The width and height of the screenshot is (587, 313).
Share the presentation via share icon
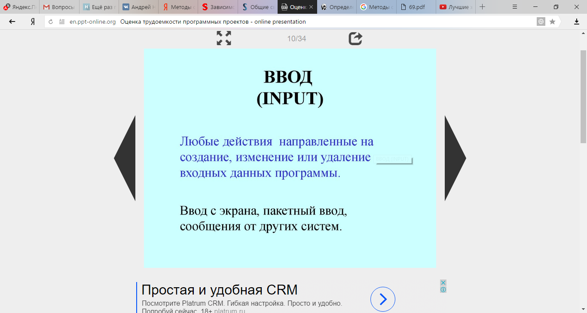pos(355,38)
